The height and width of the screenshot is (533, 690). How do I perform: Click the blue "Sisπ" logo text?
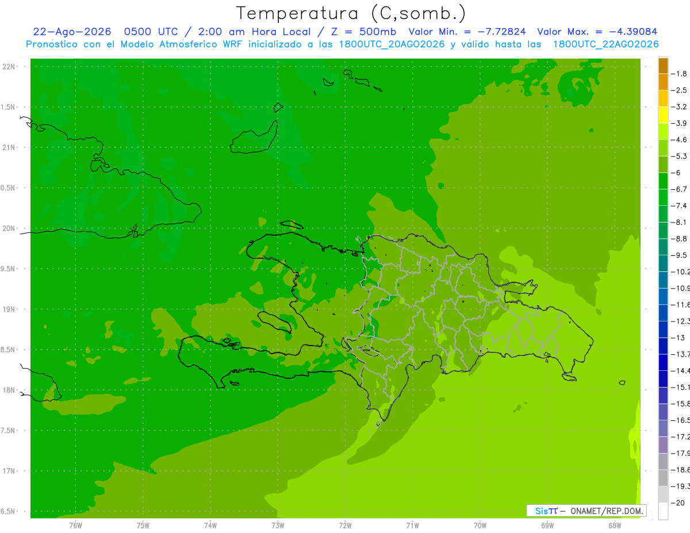(546, 511)
